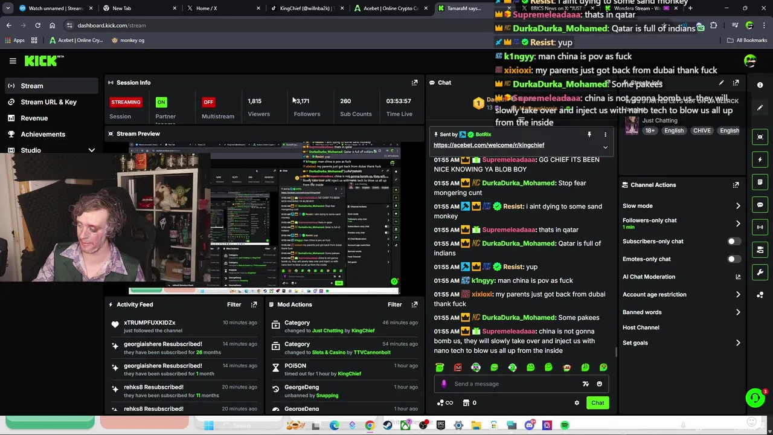The image size is (773, 435).
Task: Open the Mod Actions Filter
Action: (x=394, y=304)
